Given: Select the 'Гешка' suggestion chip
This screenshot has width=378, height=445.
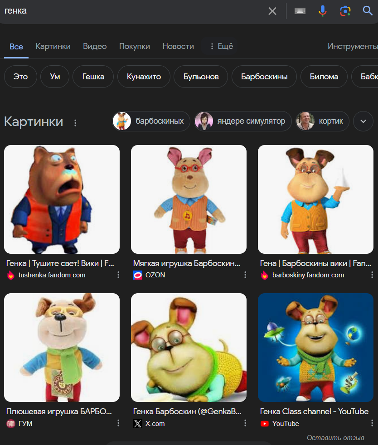Looking at the screenshot, I should coord(93,77).
